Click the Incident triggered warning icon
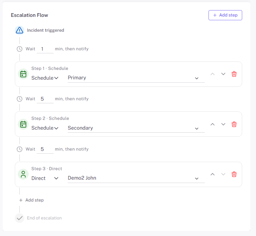This screenshot has height=236, width=256. pyautogui.click(x=20, y=30)
